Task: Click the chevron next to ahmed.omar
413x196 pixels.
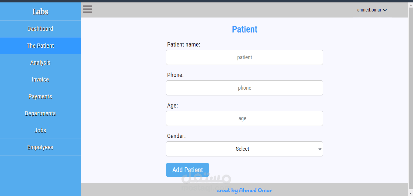Action: 385,10
